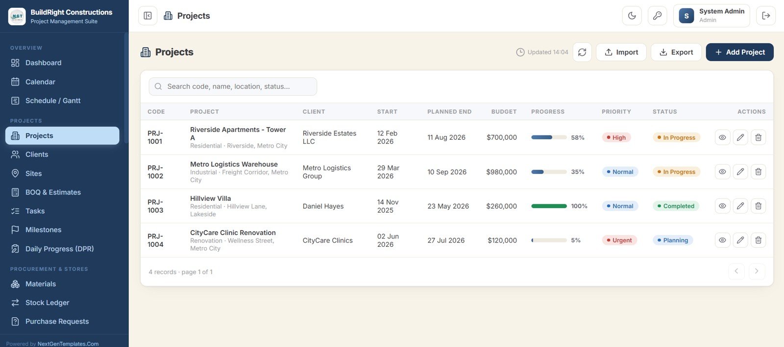Open Sites in the sidebar

[x=62, y=173]
